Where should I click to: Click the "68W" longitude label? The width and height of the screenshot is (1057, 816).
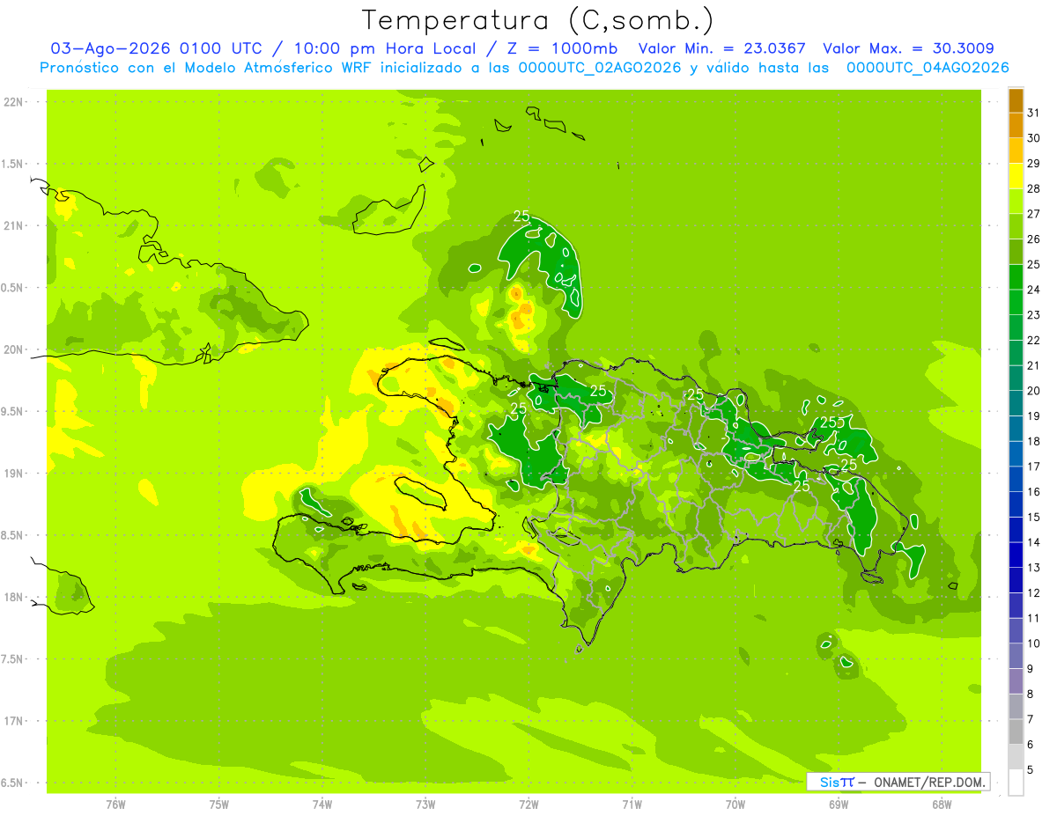(x=942, y=804)
